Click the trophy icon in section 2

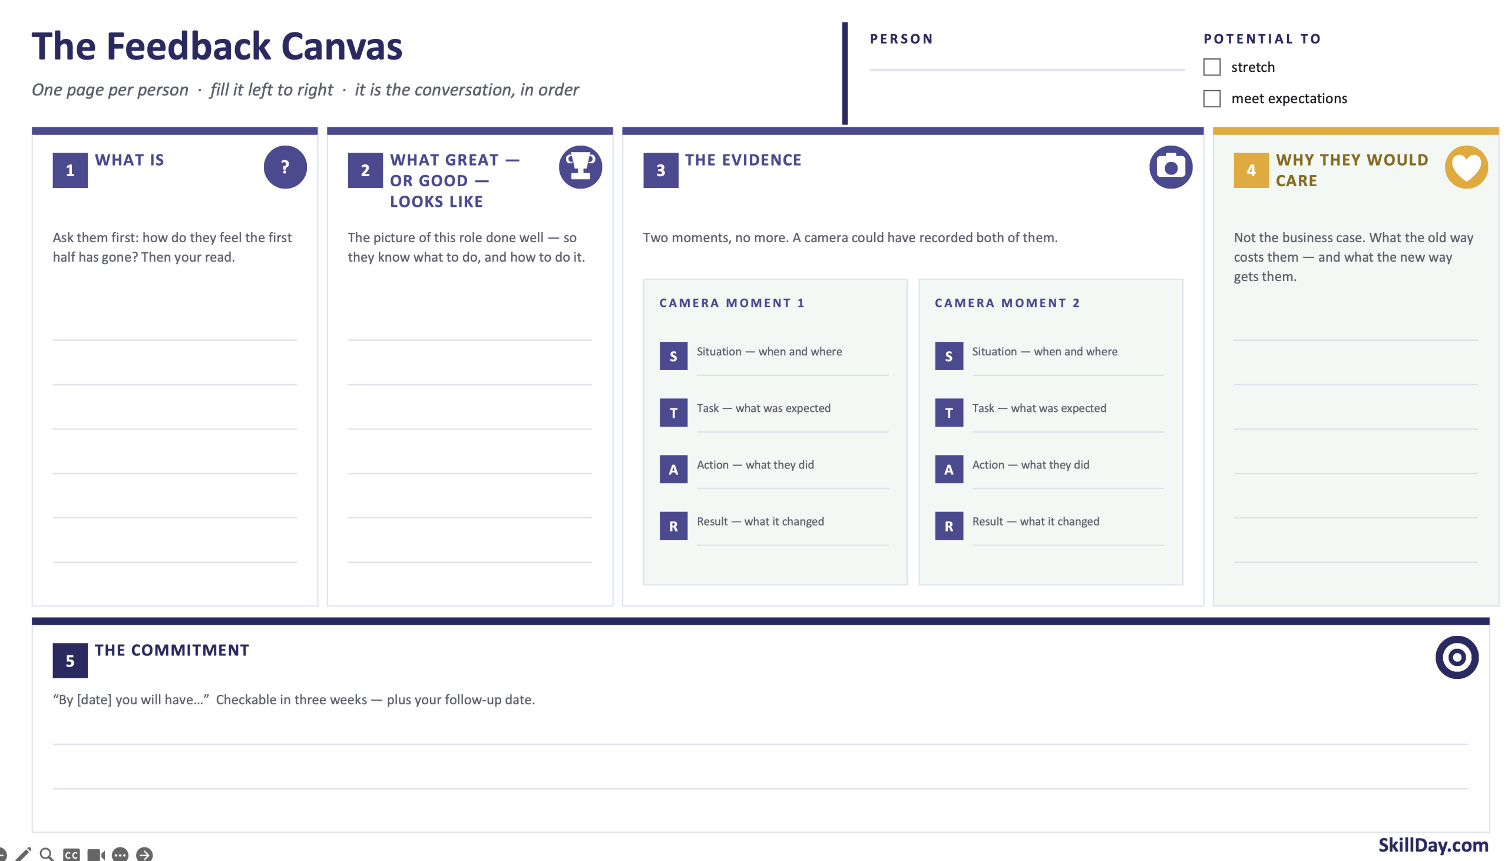pyautogui.click(x=580, y=167)
